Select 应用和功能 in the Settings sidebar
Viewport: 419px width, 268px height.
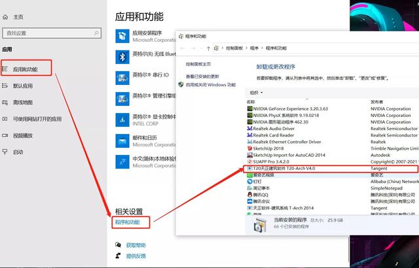(26, 69)
